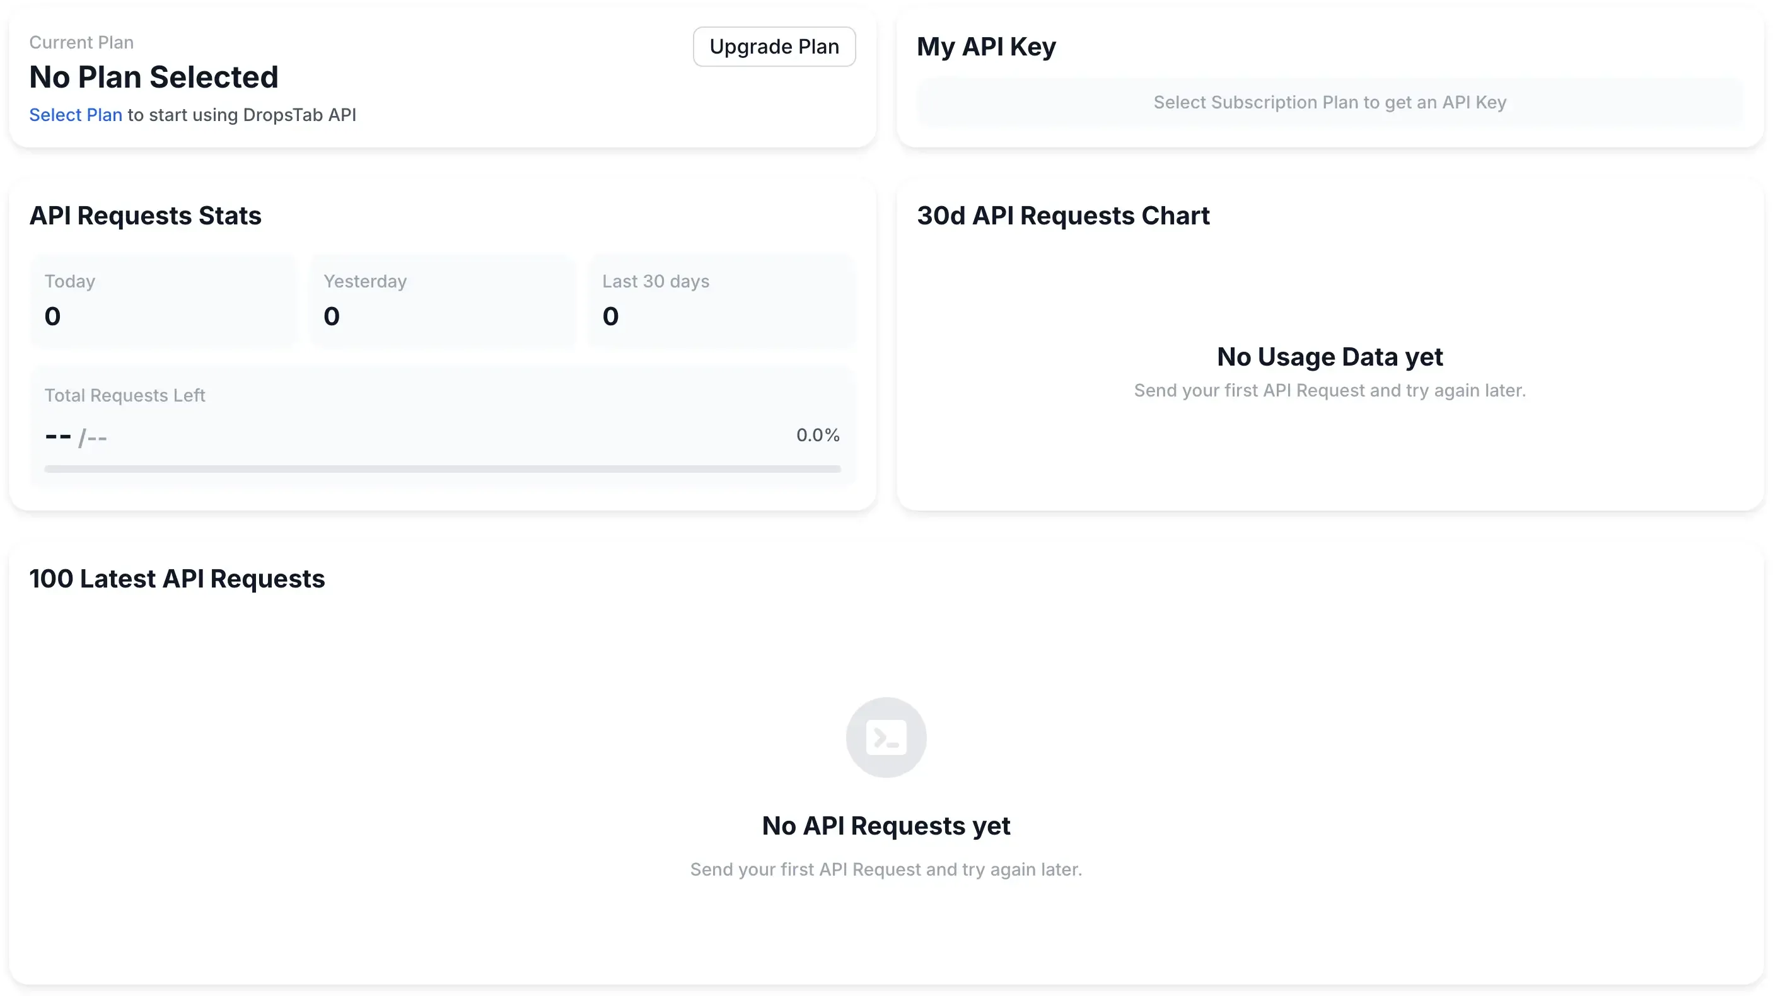The width and height of the screenshot is (1773, 996).
Task: Click the My API Key panel title
Action: (986, 47)
